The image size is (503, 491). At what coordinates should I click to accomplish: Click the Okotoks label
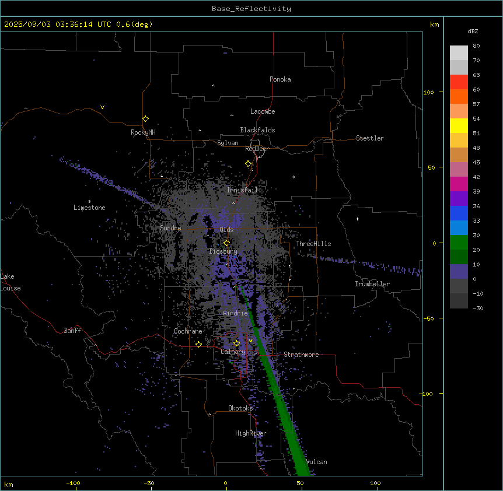(x=240, y=408)
